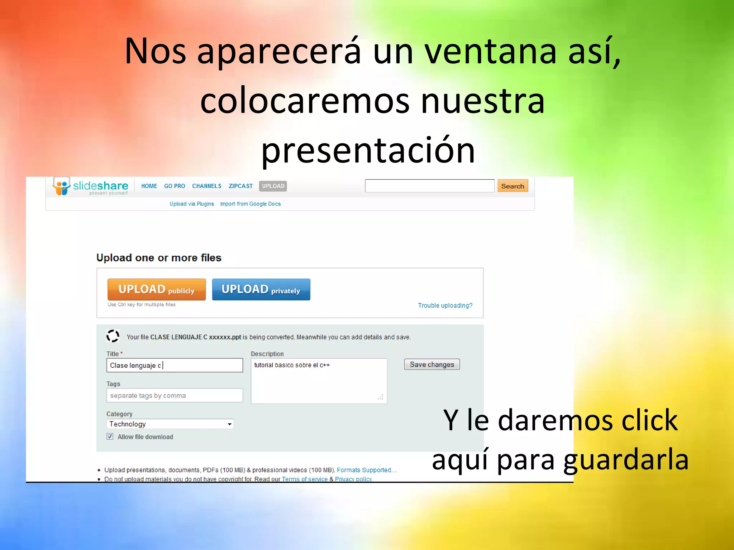
Task: Click the file conversion spinner icon
Action: [113, 336]
